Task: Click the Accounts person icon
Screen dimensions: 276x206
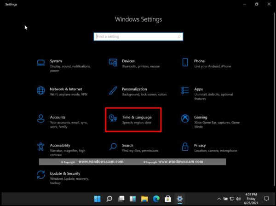Action: coord(41,118)
